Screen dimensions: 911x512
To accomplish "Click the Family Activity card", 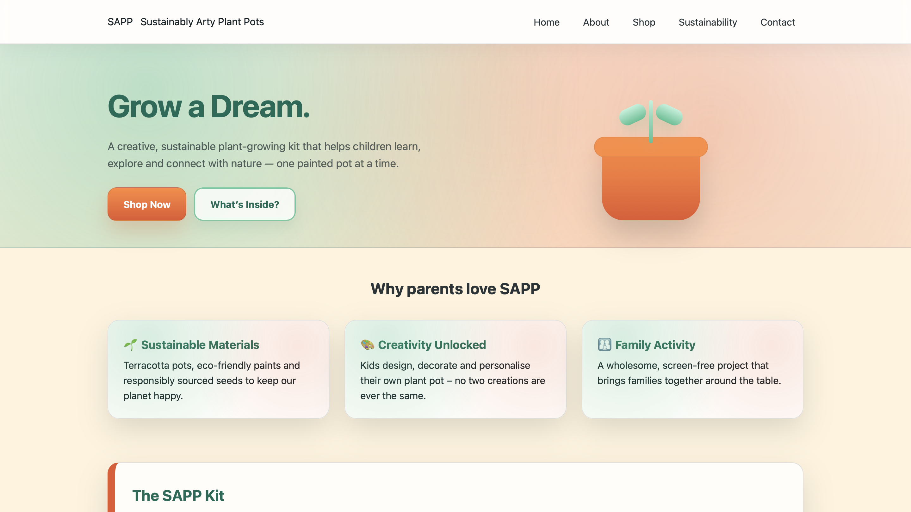I will pos(692,369).
